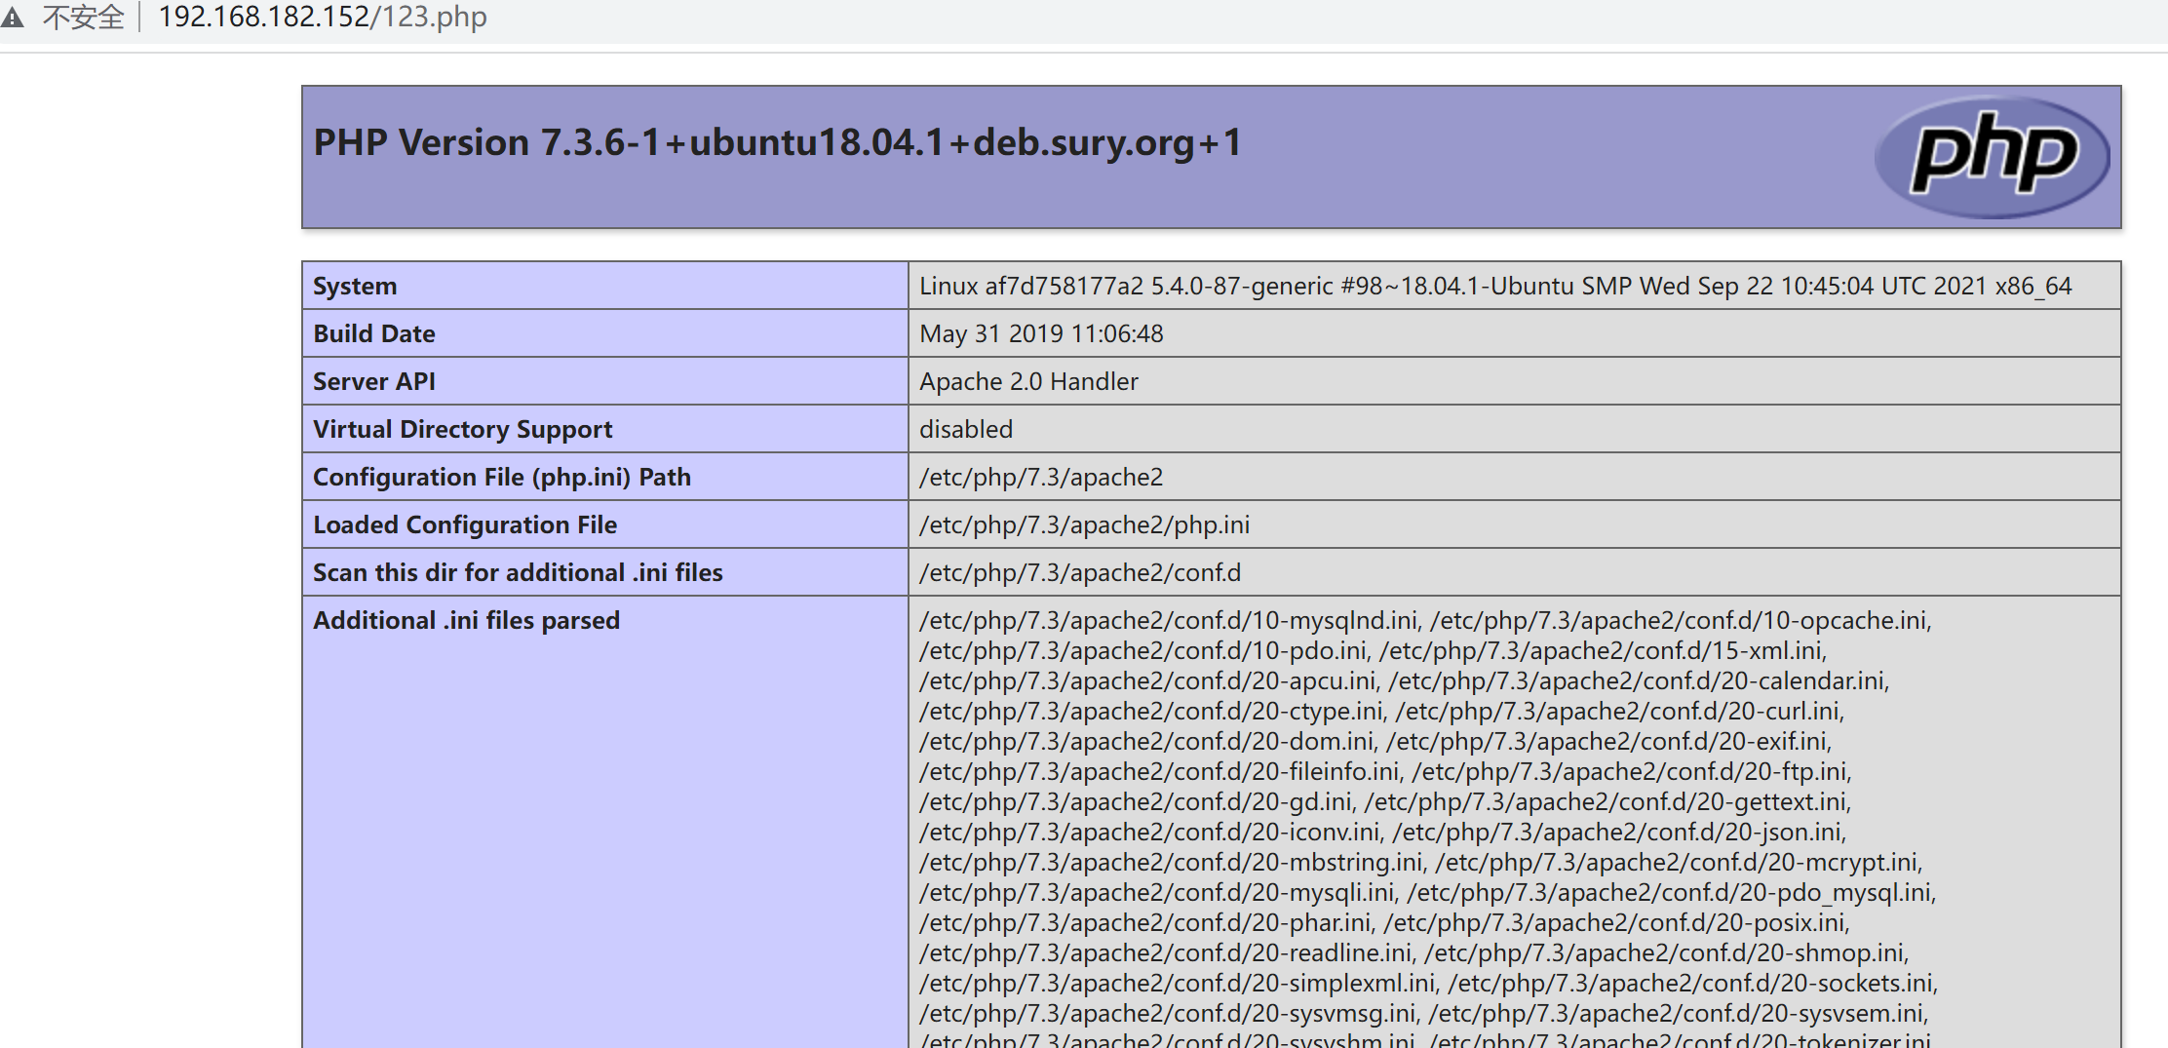Click the 20-phar.ini file path
This screenshot has height=1048, width=2168.
coord(1145,922)
